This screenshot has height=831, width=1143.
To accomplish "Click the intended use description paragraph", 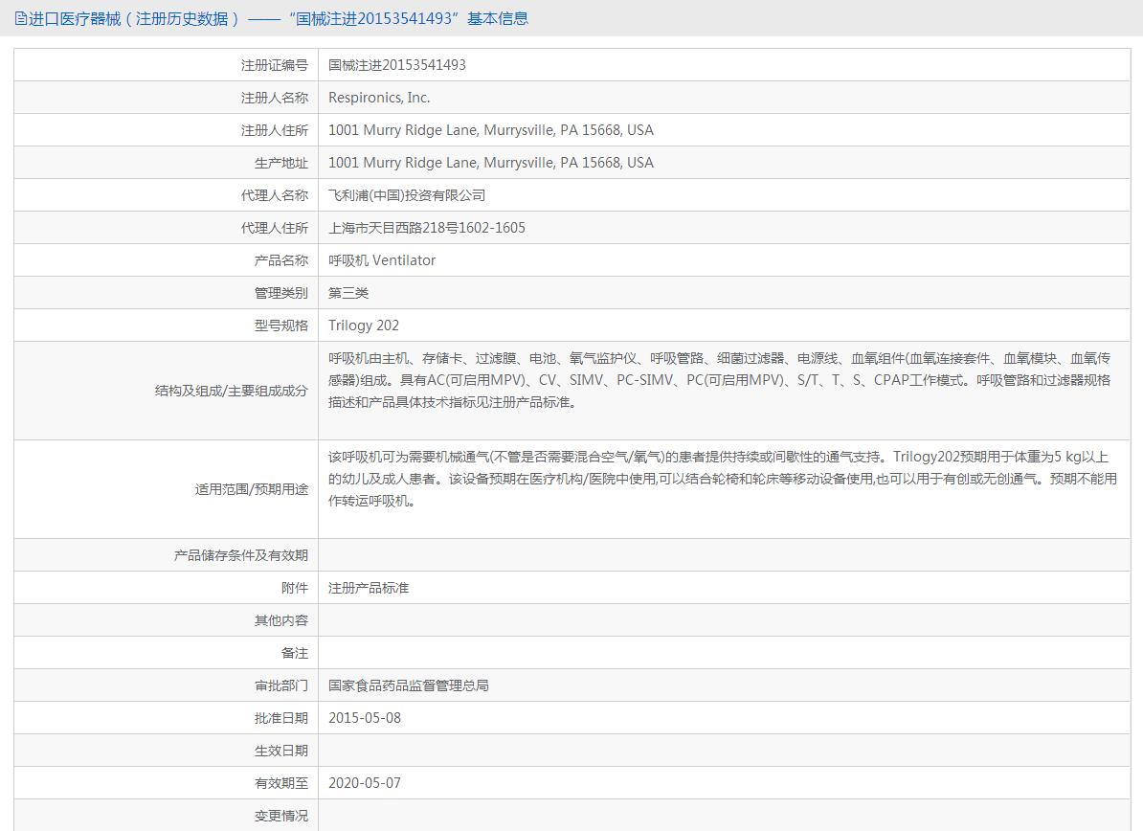I will (718, 478).
